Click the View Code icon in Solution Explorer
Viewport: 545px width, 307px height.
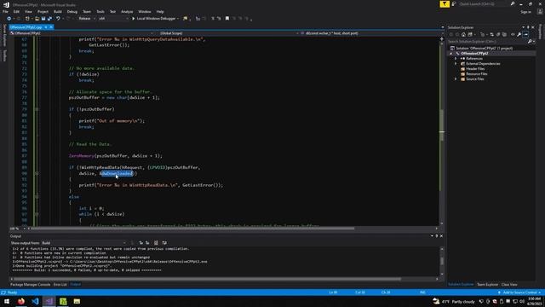[x=513, y=34]
